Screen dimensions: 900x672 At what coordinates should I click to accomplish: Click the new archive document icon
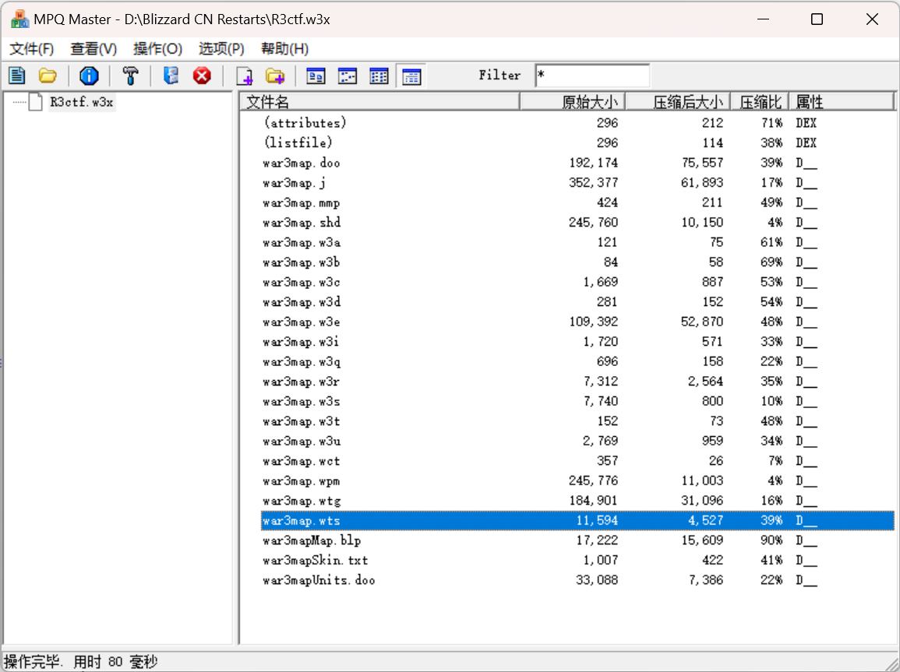tap(17, 76)
